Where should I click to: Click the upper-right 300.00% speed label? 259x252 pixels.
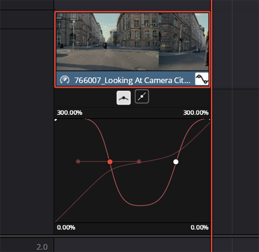click(x=196, y=113)
